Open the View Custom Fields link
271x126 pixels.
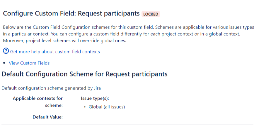tap(29, 63)
